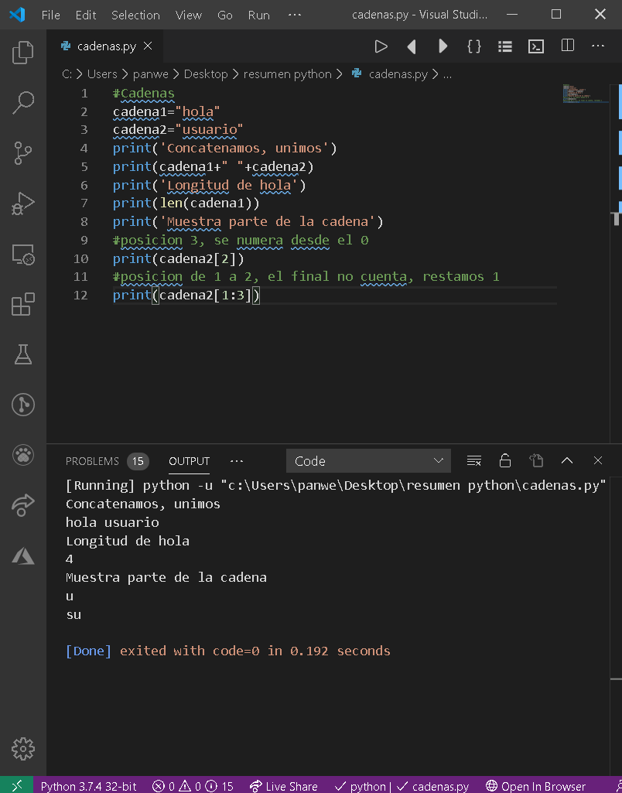This screenshot has width=622, height=793.
Task: Start Live Share from status bar
Action: pos(283,786)
